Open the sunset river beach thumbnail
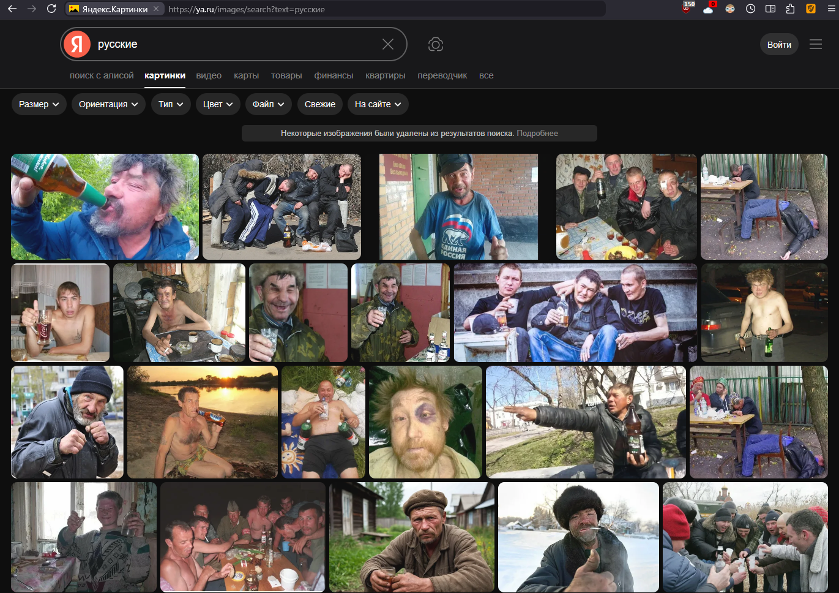 point(202,422)
